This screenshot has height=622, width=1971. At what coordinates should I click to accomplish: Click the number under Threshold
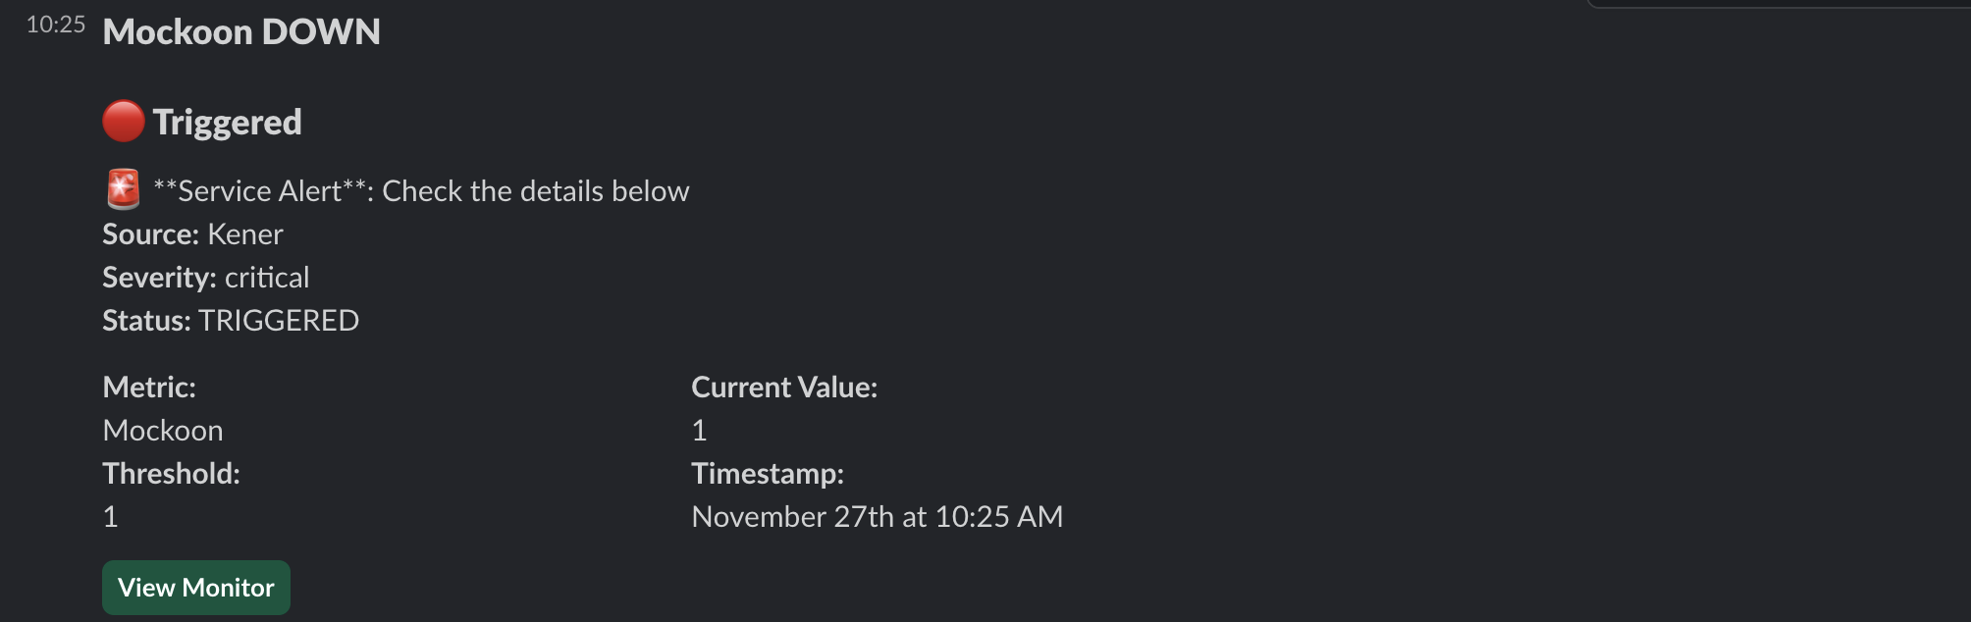(111, 517)
